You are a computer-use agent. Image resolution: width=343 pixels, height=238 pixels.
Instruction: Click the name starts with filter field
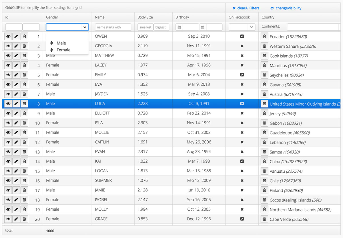click(113, 27)
